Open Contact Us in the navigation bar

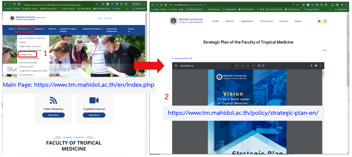point(131,30)
